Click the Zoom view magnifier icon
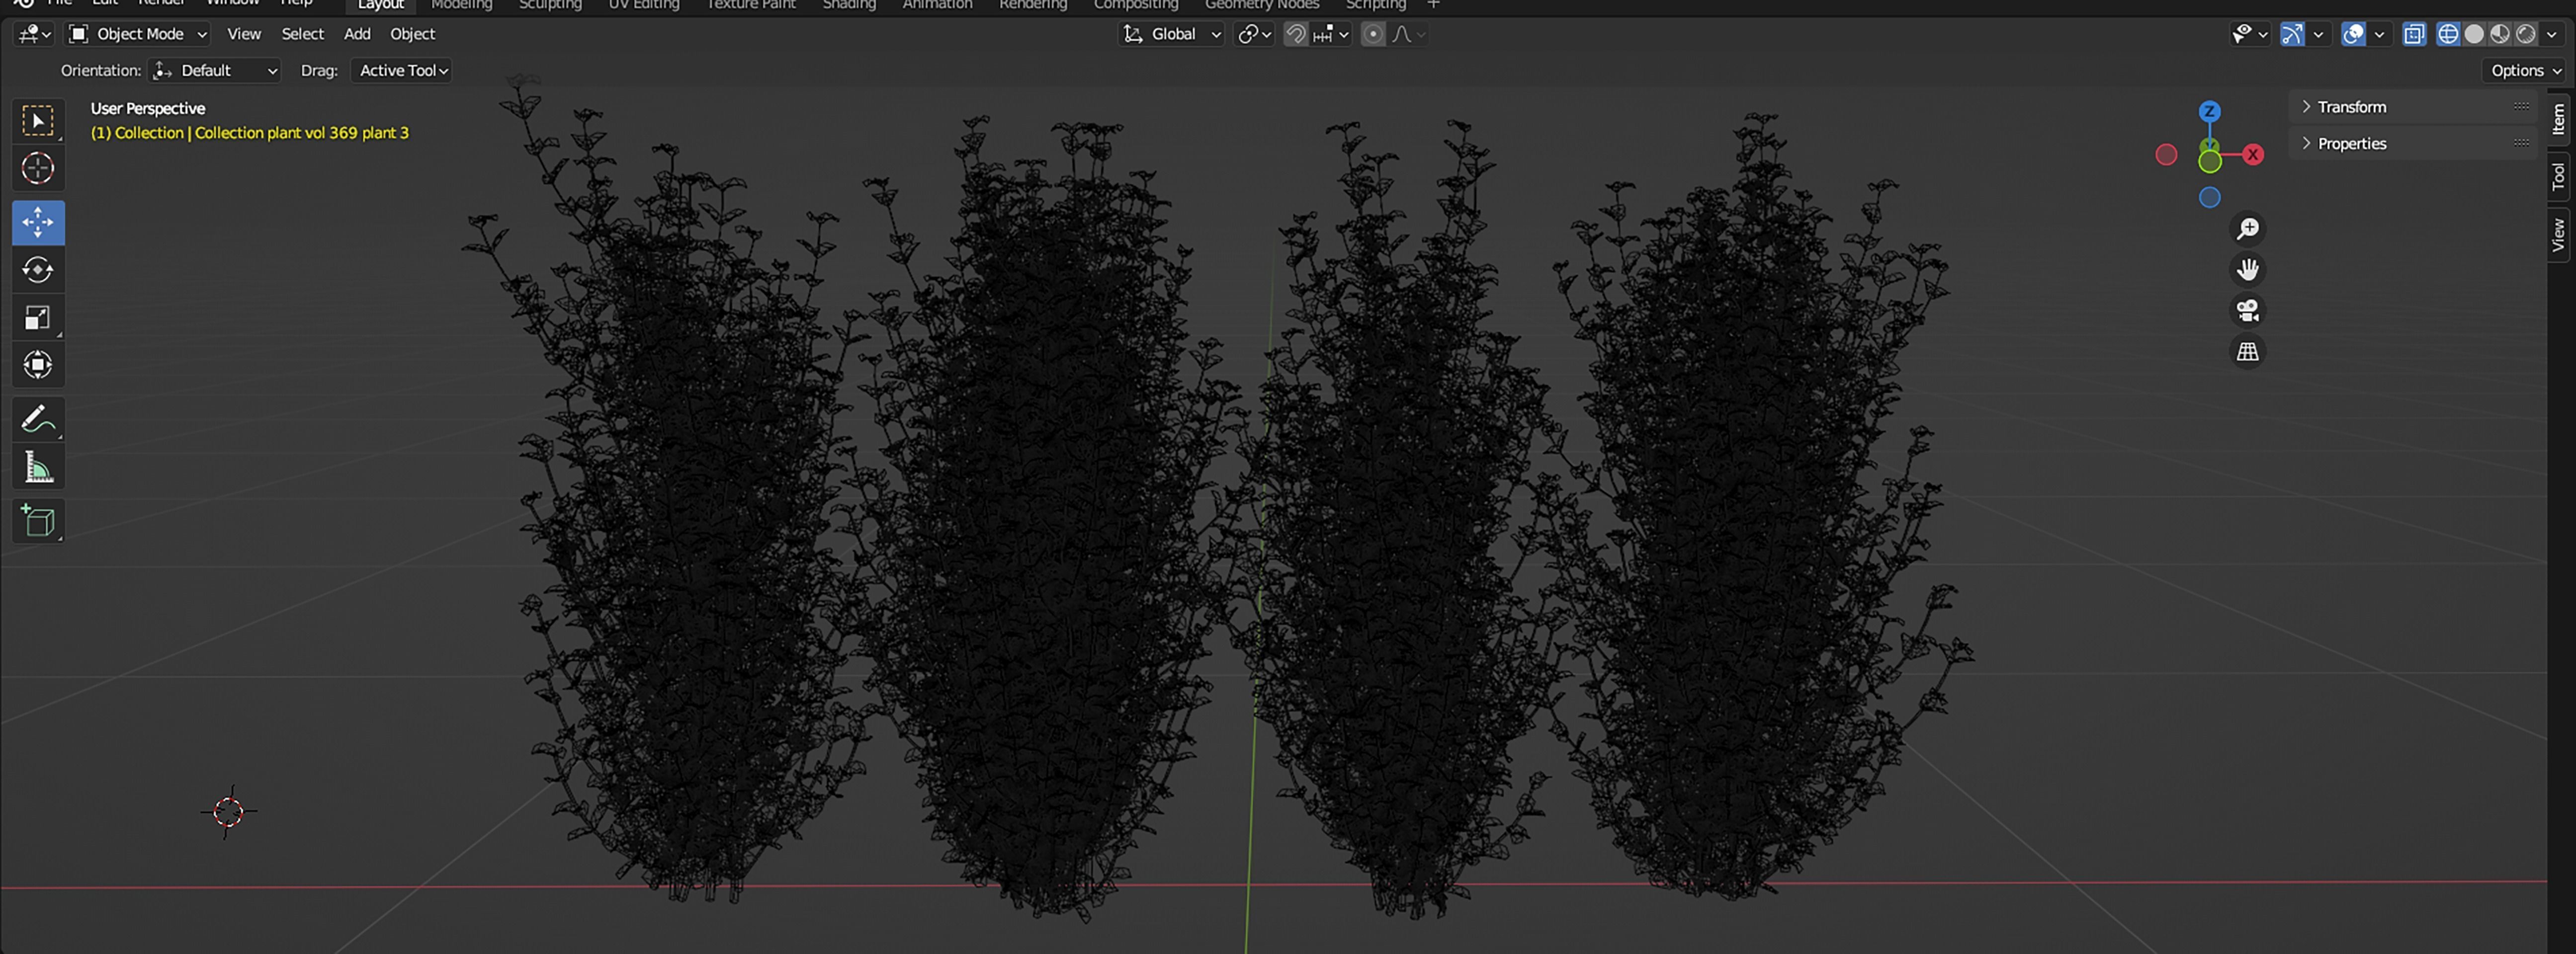Image resolution: width=2576 pixels, height=954 pixels. (x=2247, y=229)
